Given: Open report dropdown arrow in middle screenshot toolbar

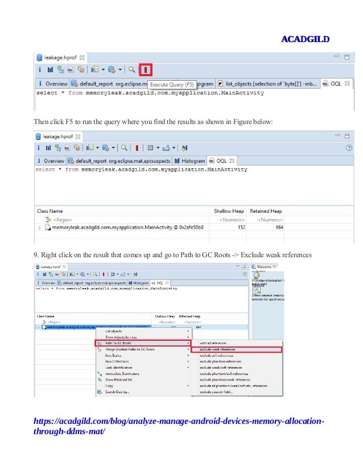Looking at the screenshot, I should (x=97, y=148).
